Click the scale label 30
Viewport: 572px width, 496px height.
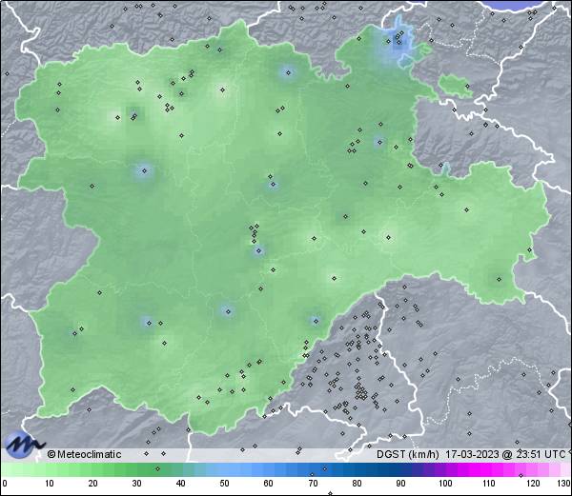136,484
